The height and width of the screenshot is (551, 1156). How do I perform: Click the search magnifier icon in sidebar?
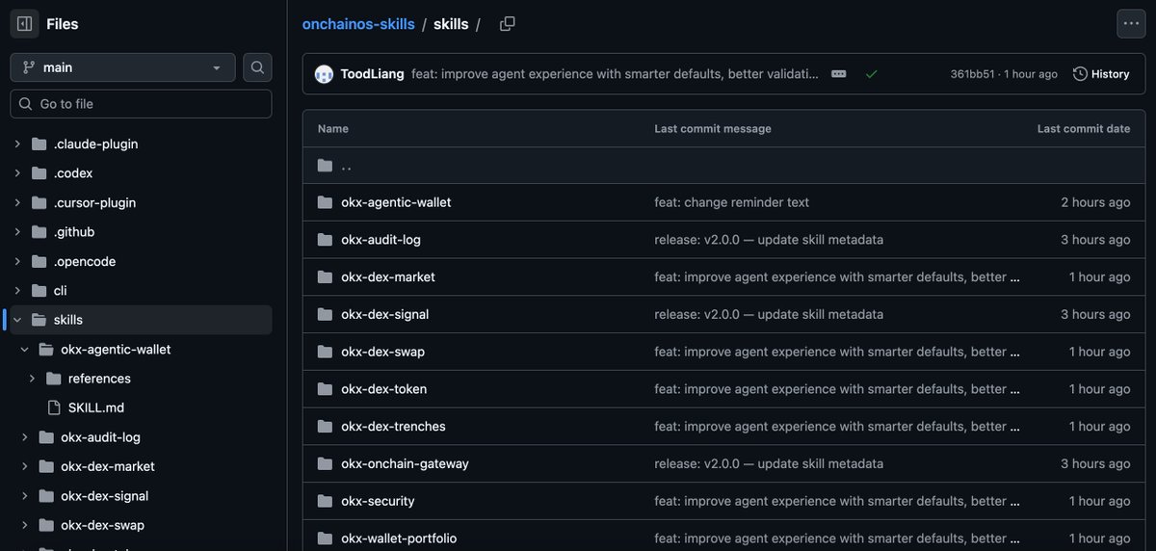click(257, 67)
